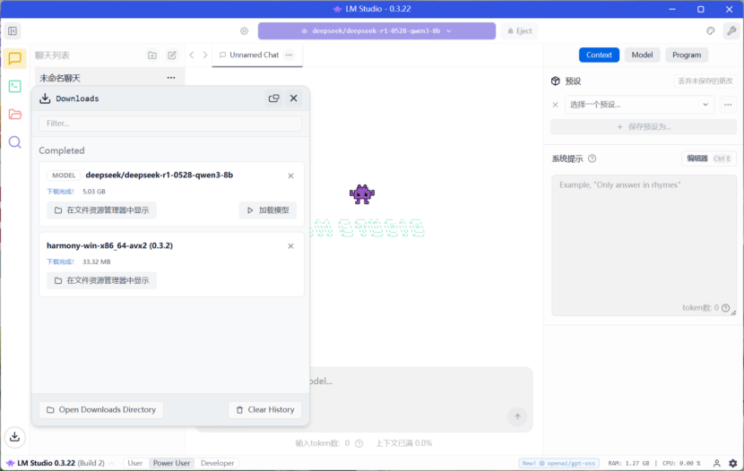Create a new chat with the edit icon

[x=172, y=56]
